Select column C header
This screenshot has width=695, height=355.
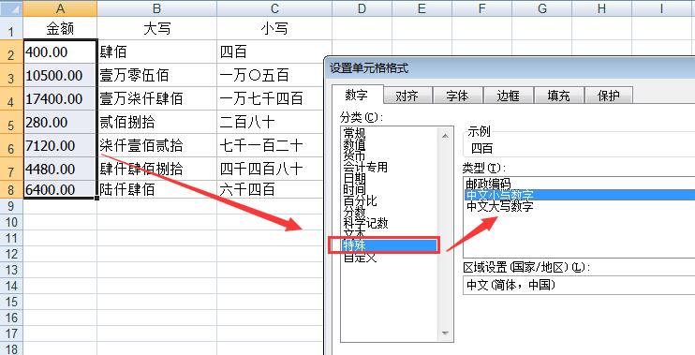[x=274, y=8]
